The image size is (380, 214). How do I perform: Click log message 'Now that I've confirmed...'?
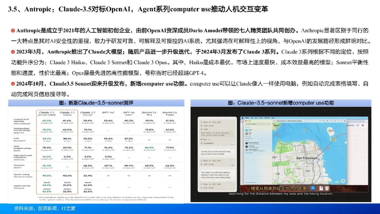[x=216, y=175]
